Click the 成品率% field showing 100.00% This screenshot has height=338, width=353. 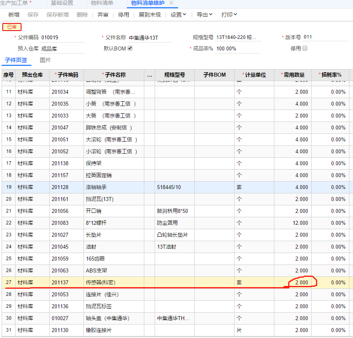coord(237,48)
